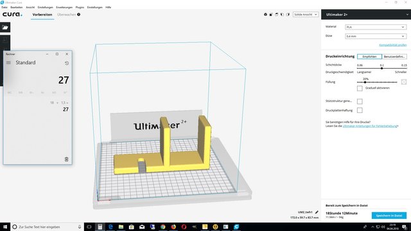Viewport: 411px width, 231px height.
Task: Edit job name with the pencil icon
Action: click(317, 212)
